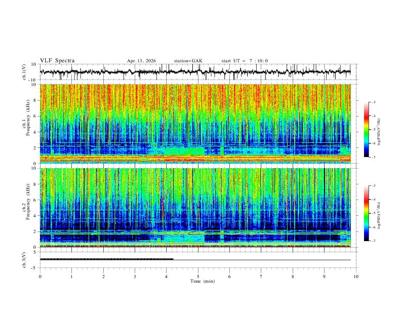Click the lower color bar 'log(PSD)' label
Image resolution: width=401 pixels, height=310 pixels.
(x=379, y=216)
